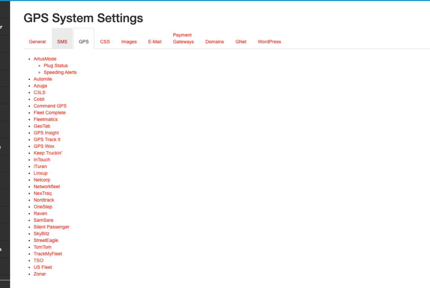
Task: Open the Netcorp link
Action: click(42, 180)
